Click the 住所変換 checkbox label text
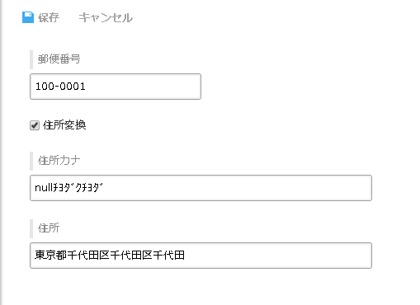Image resolution: width=420 pixels, height=305 pixels. (64, 125)
